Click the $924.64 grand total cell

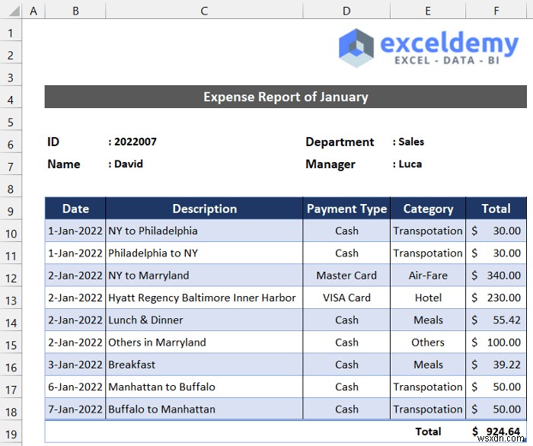(496, 432)
